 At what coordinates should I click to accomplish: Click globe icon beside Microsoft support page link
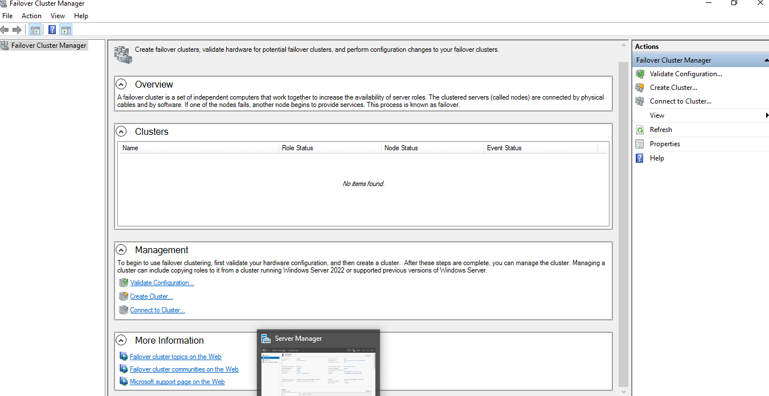pos(124,382)
